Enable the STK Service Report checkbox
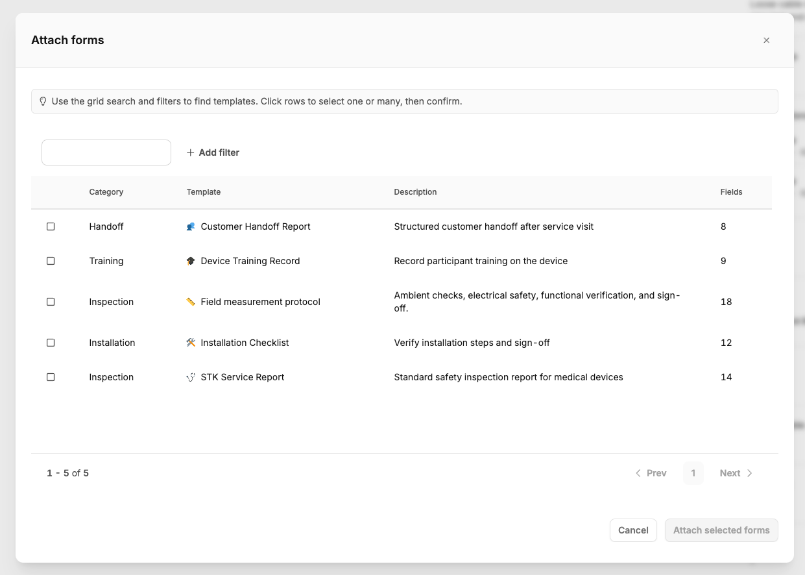 (51, 377)
